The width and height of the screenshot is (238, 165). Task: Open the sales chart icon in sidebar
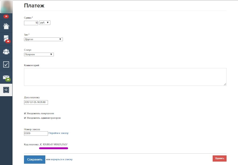(x=6, y=39)
